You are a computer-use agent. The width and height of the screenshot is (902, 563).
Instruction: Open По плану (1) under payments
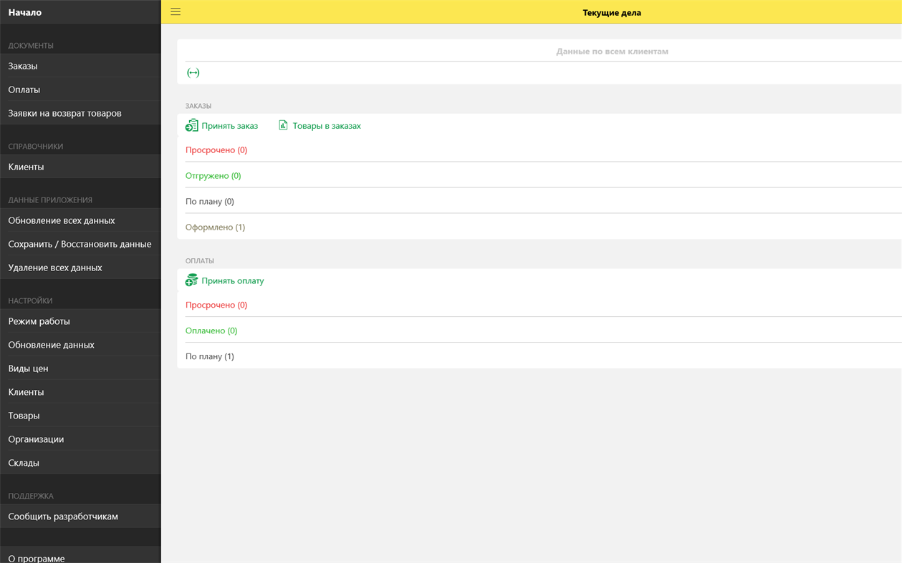(x=210, y=356)
